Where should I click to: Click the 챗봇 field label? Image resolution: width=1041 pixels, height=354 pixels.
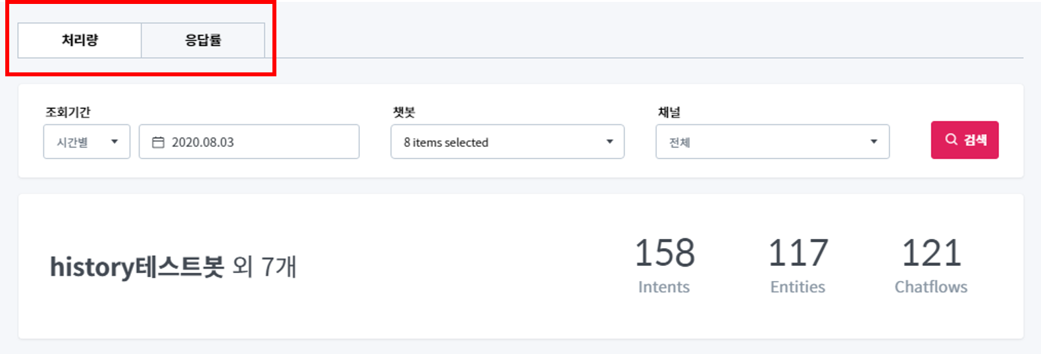404,113
